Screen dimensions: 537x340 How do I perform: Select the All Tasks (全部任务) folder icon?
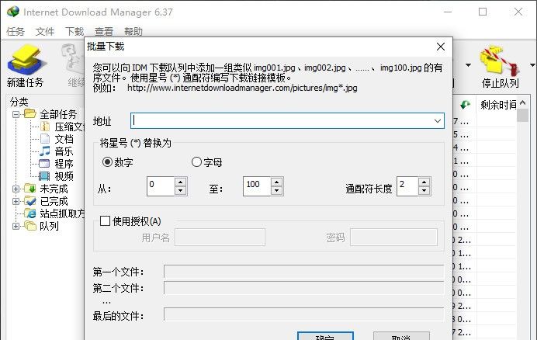[29, 113]
